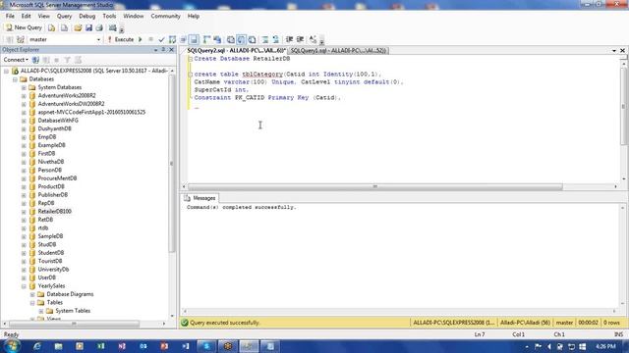Open the Windows Start menu
This screenshot has width=629, height=353.
coord(11,346)
